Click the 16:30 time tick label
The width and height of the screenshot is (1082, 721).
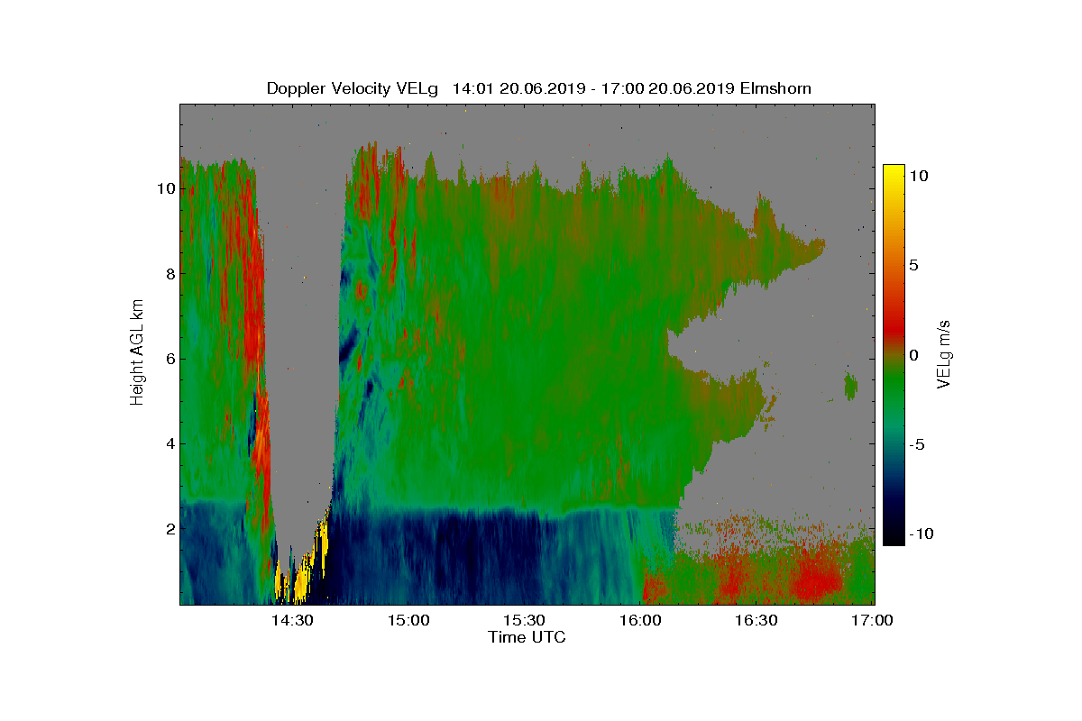(x=756, y=621)
